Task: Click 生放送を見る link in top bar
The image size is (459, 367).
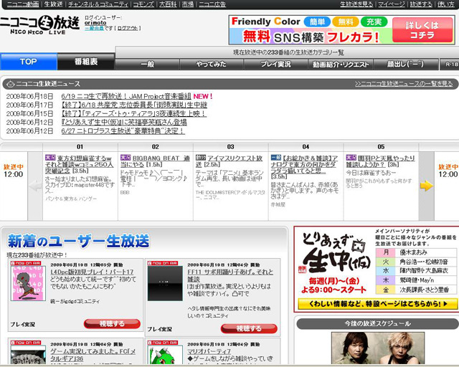Action: (356, 4)
